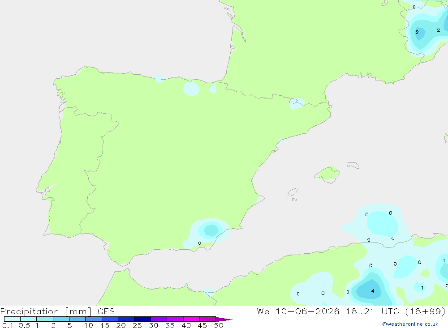
Task: Click the over-50 mm arrow tip of legend
Action: (x=224, y=319)
